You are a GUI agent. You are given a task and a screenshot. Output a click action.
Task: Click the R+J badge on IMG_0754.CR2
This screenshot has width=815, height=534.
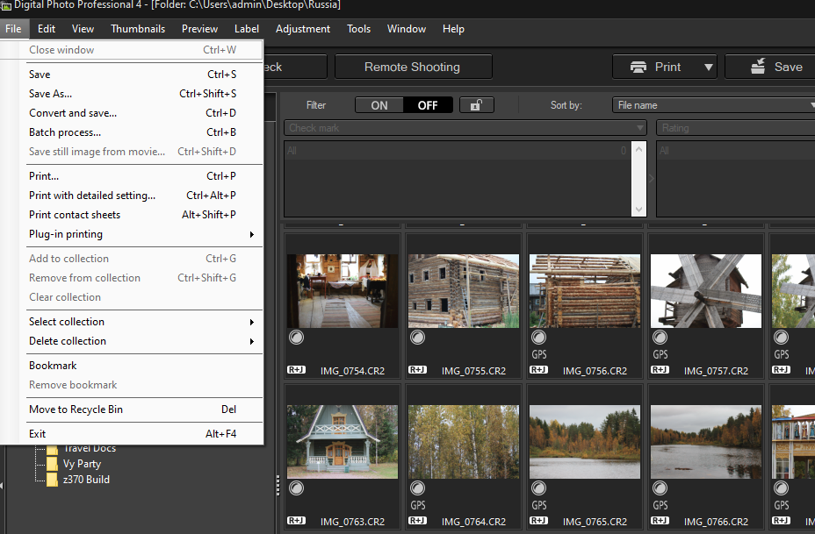click(x=295, y=370)
